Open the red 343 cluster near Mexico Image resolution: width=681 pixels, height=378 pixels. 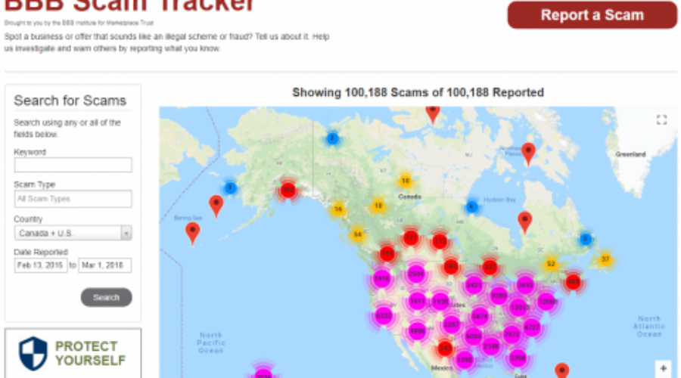(445, 349)
